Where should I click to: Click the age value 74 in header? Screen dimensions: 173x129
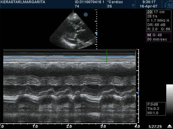(x=77, y=6)
